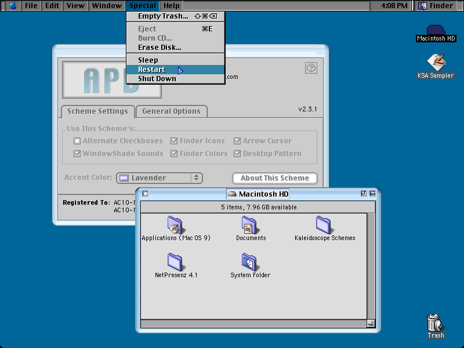Screen dimensions: 464x348
Task: Enable Alternate Checkboxes option
Action: click(77, 141)
